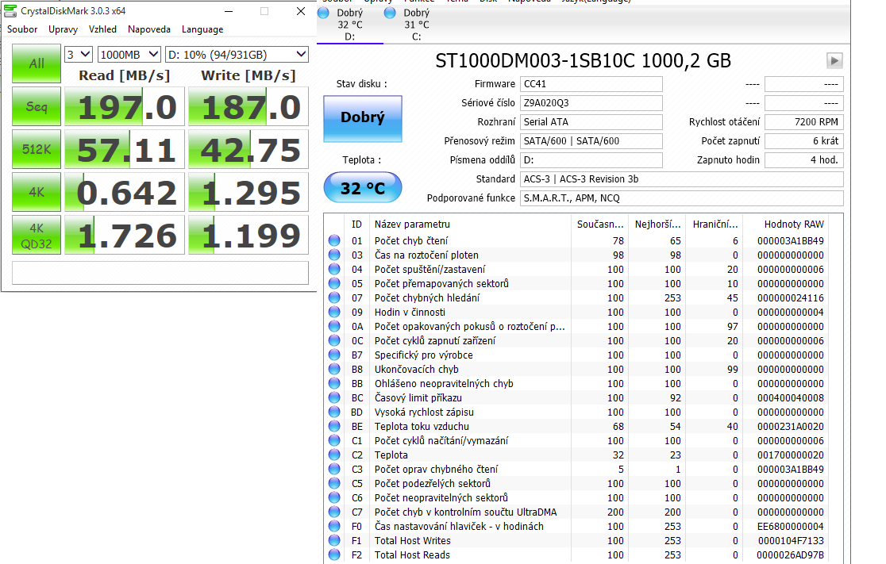Click the Hodnoty RAW column header

[x=794, y=224]
